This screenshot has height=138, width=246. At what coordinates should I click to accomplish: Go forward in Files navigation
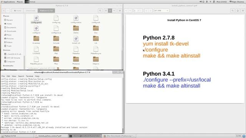8,11
